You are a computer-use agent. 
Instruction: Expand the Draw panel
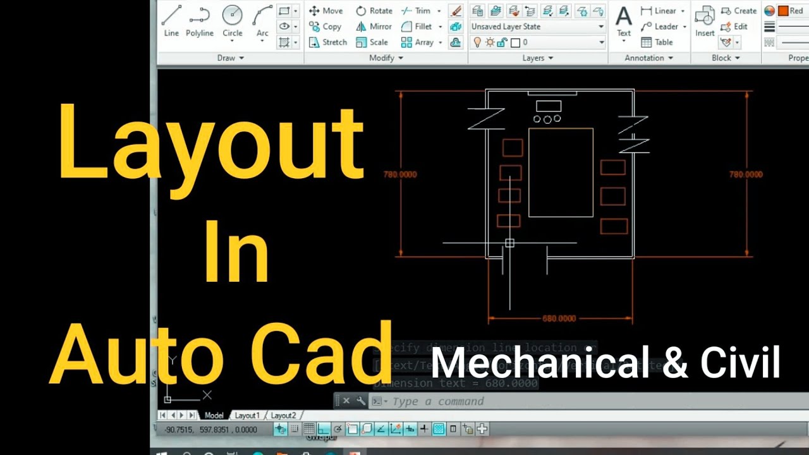coord(230,58)
